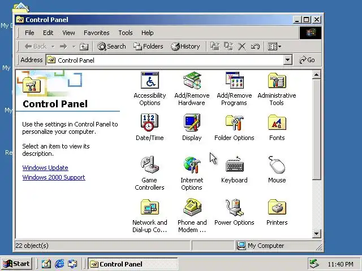Select the Display icon
The height and width of the screenshot is (271, 362).
pyautogui.click(x=192, y=127)
